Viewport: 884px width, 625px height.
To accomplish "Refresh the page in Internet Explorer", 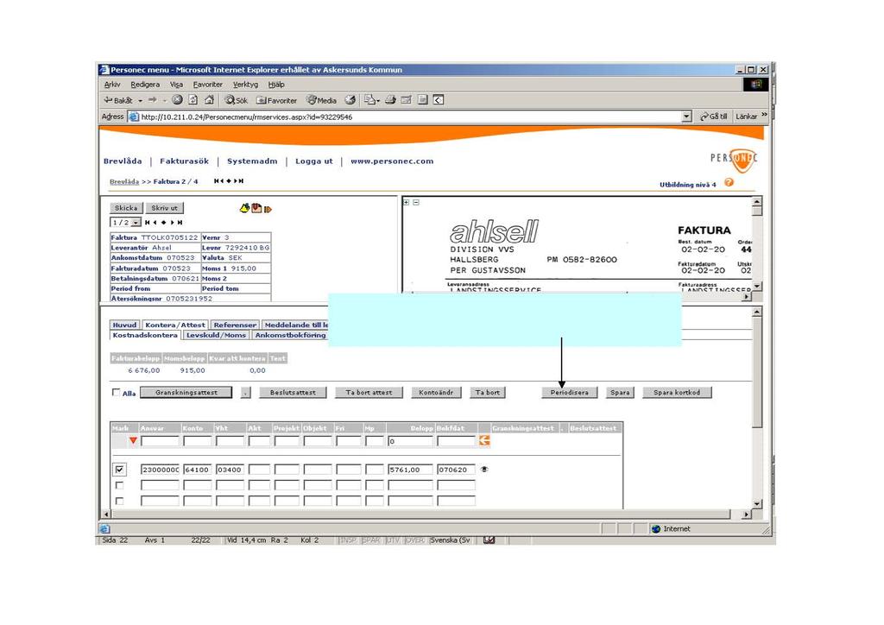I will click(x=193, y=100).
